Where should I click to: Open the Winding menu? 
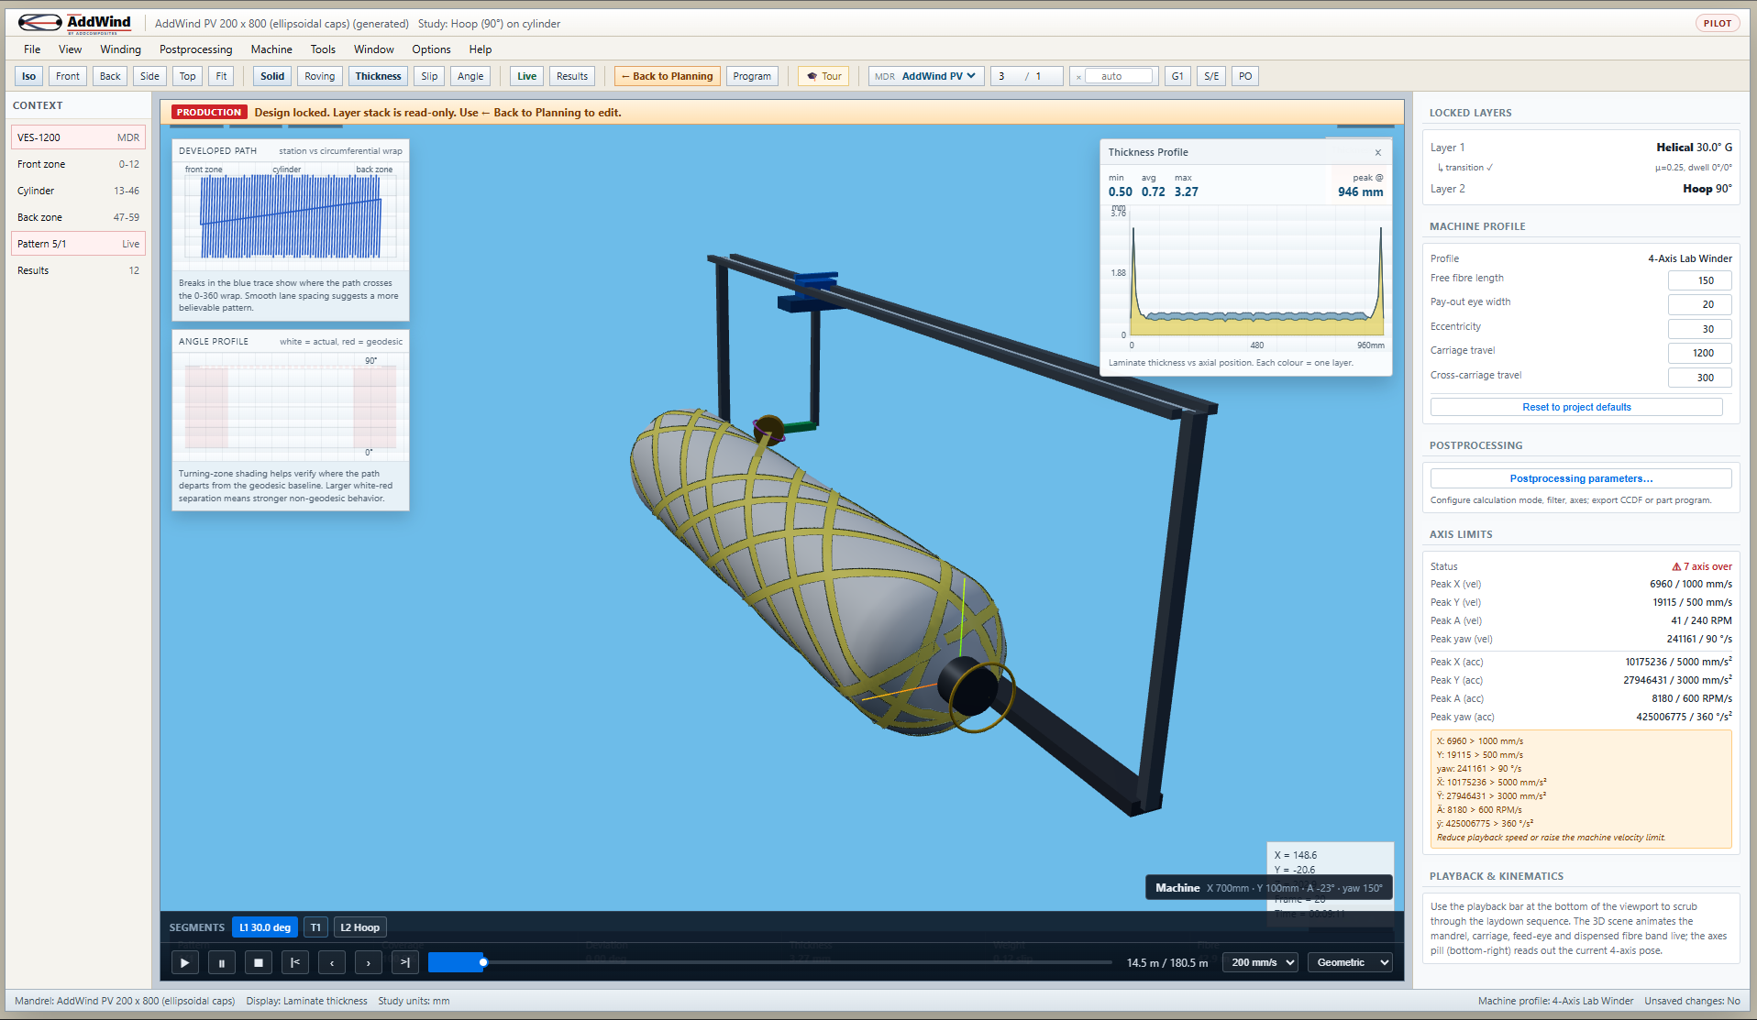pos(121,49)
